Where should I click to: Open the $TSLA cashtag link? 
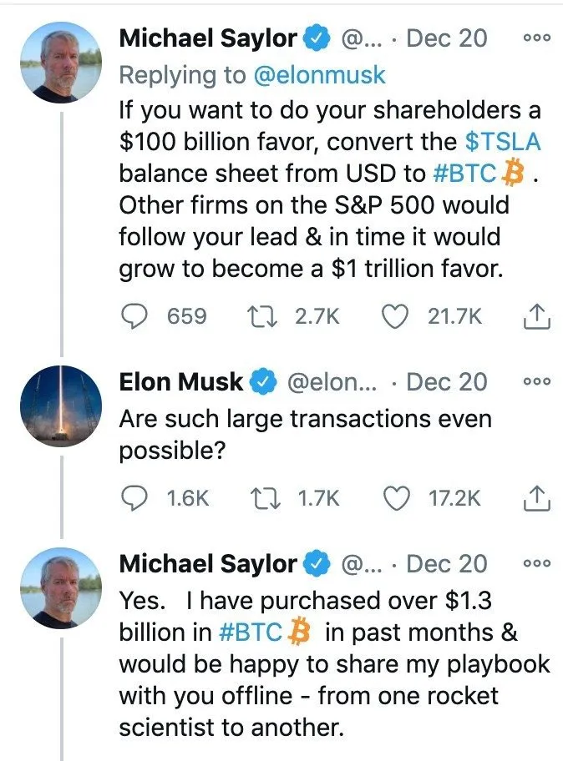coord(503,142)
